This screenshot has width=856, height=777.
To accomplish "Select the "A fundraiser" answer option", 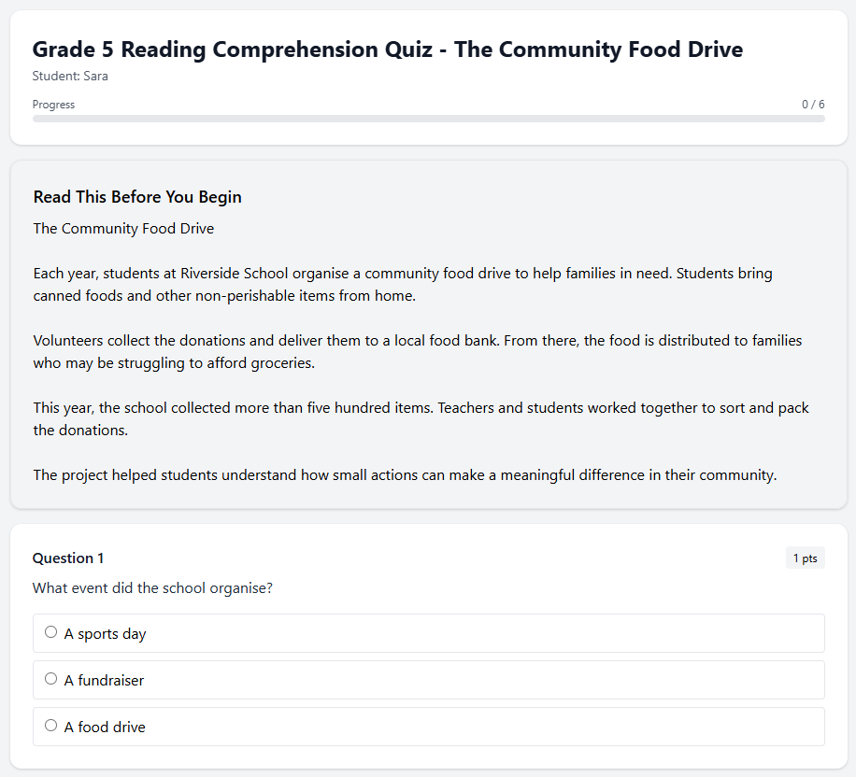I will [50, 678].
